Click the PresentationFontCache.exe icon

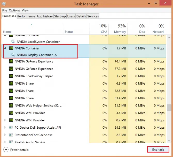pyautogui.click(x=11, y=135)
